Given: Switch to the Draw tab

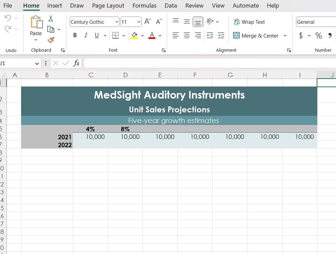Looking at the screenshot, I should coord(77,6).
